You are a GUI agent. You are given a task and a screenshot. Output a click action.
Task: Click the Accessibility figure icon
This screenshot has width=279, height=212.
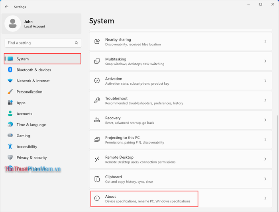[10, 146]
